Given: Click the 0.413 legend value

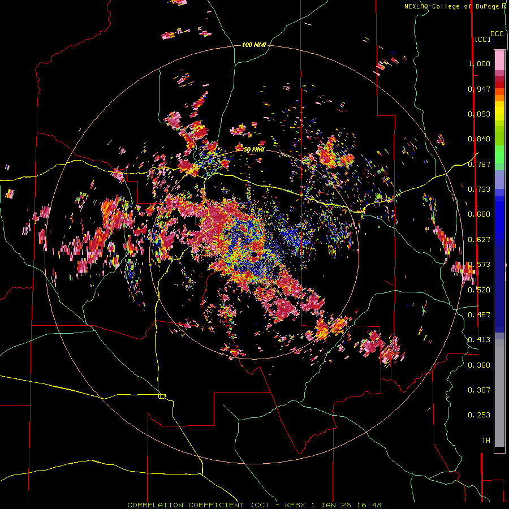Looking at the screenshot, I should [x=479, y=340].
